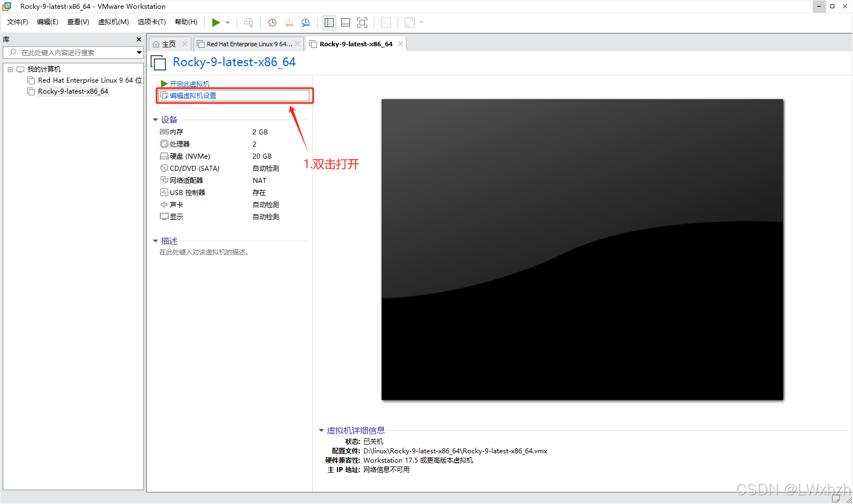Collapse the 虚拟机详细信息 section

point(321,430)
